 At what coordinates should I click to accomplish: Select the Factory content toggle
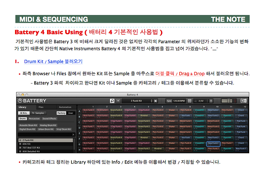pos(61,113)
